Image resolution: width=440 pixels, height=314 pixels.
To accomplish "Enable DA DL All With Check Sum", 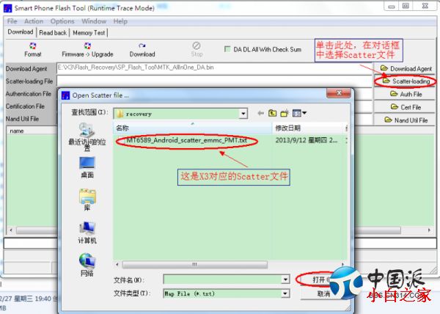I will pyautogui.click(x=227, y=49).
